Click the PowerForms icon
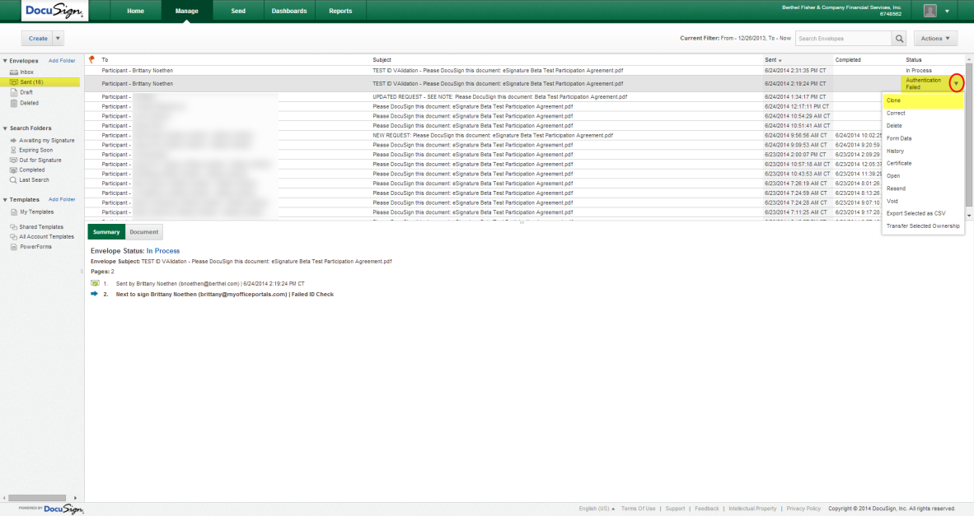The image size is (974, 516). coord(14,247)
